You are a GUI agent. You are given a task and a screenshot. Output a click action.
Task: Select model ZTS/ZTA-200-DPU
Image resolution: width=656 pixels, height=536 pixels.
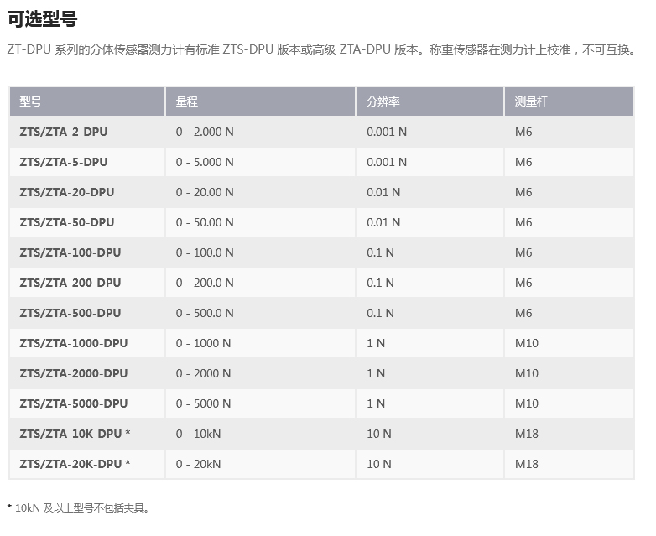coord(70,283)
